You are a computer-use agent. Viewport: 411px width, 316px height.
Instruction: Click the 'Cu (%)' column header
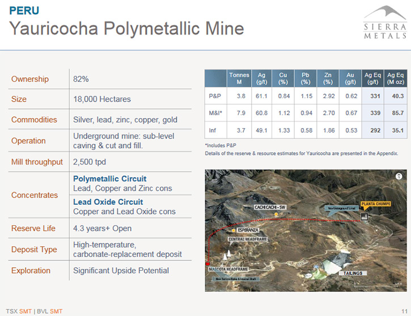tap(283, 78)
